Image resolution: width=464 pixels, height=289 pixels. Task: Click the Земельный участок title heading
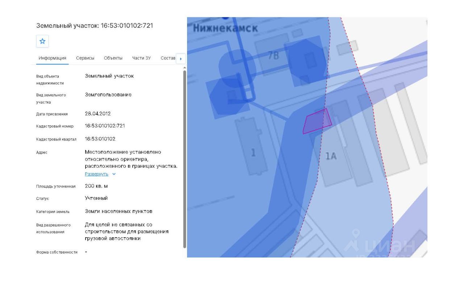point(95,26)
